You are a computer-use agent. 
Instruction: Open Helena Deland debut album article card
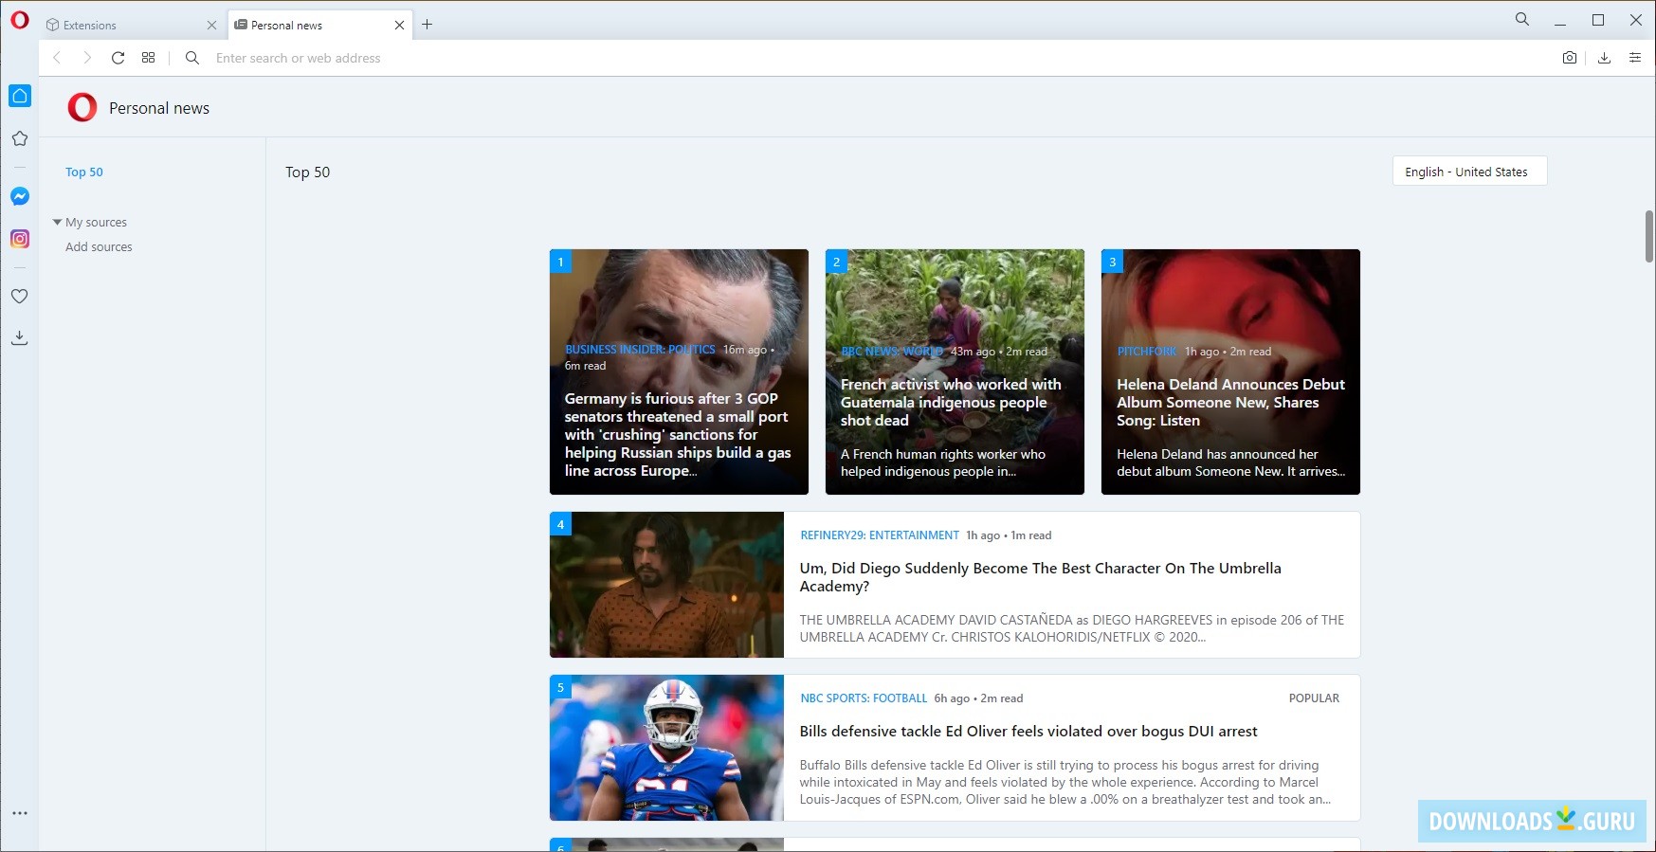[x=1230, y=372]
